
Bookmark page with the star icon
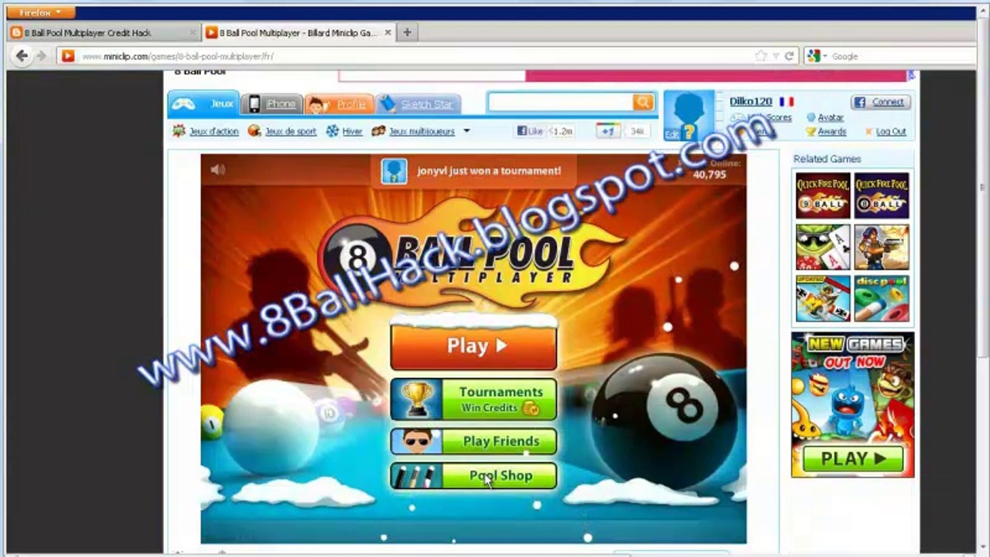click(x=761, y=56)
